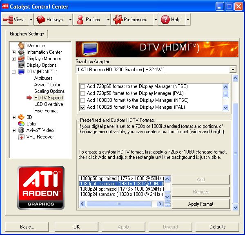Screen dimensions: 245x235
Task: Click the Welcome tree icon
Action: (x=21, y=46)
